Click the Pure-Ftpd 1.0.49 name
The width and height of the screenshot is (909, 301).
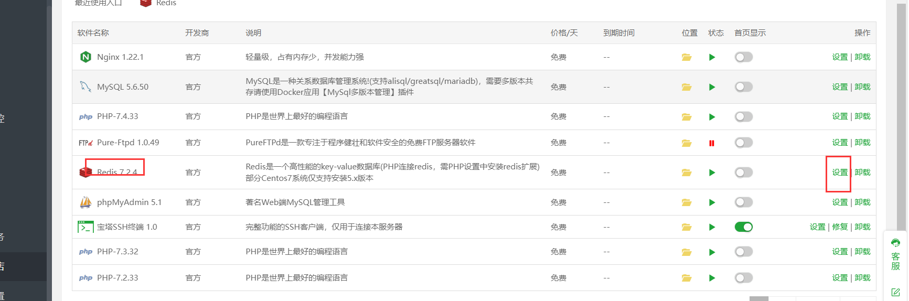click(128, 143)
